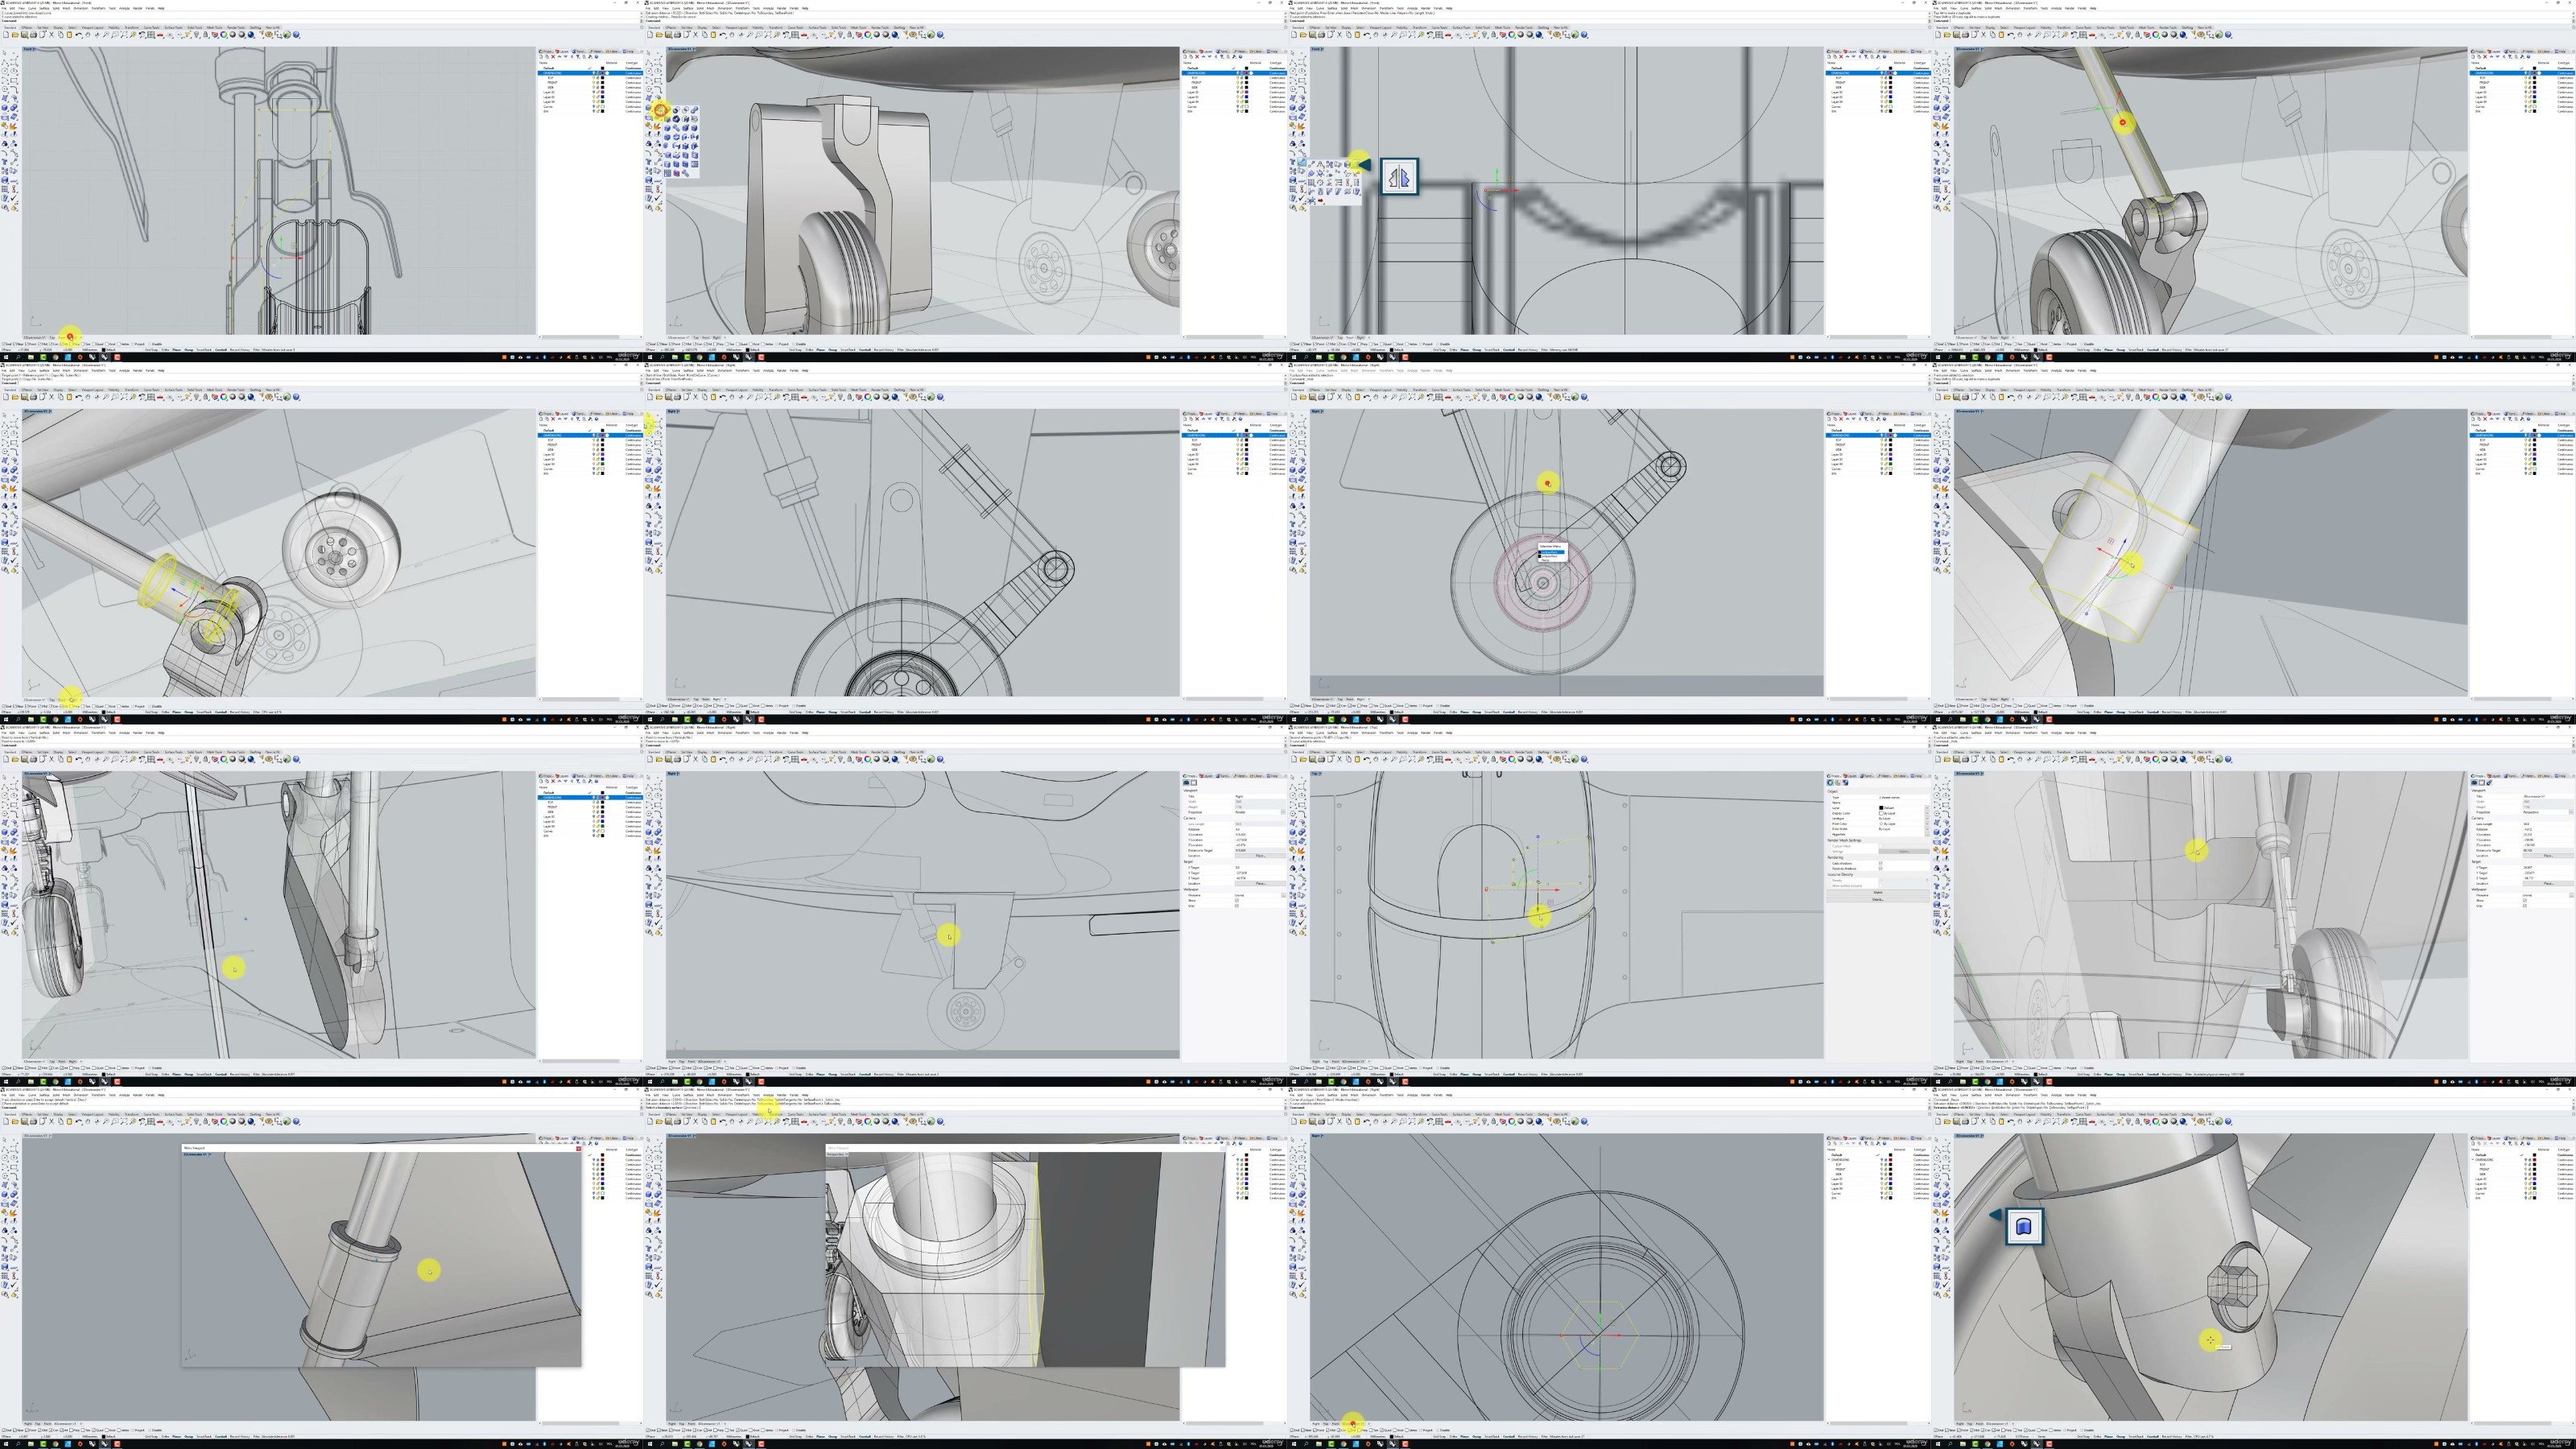Click Details button in Top-view frame's properties

(x=1878, y=900)
